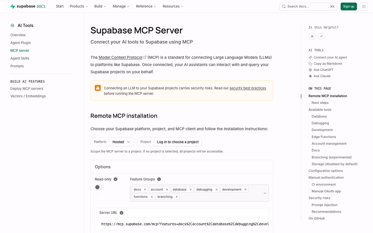This screenshot has height=233, width=373.
Task: Open the security best practices link
Action: click(x=248, y=88)
